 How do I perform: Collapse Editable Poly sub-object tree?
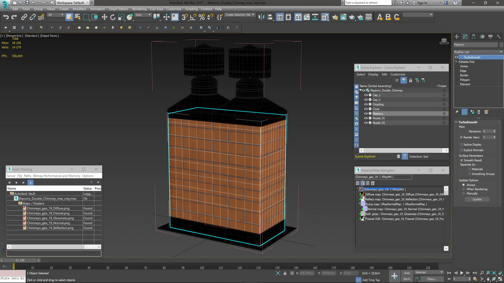(456, 62)
